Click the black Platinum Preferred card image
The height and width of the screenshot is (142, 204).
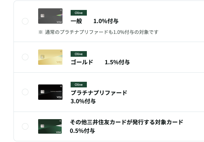50,92
